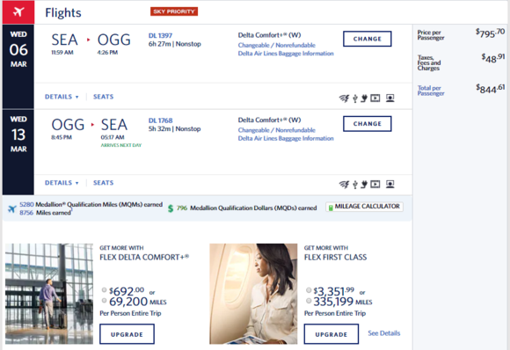The image size is (510, 350).
Task: Click the power outlet icon on the first flight
Action: [364, 98]
